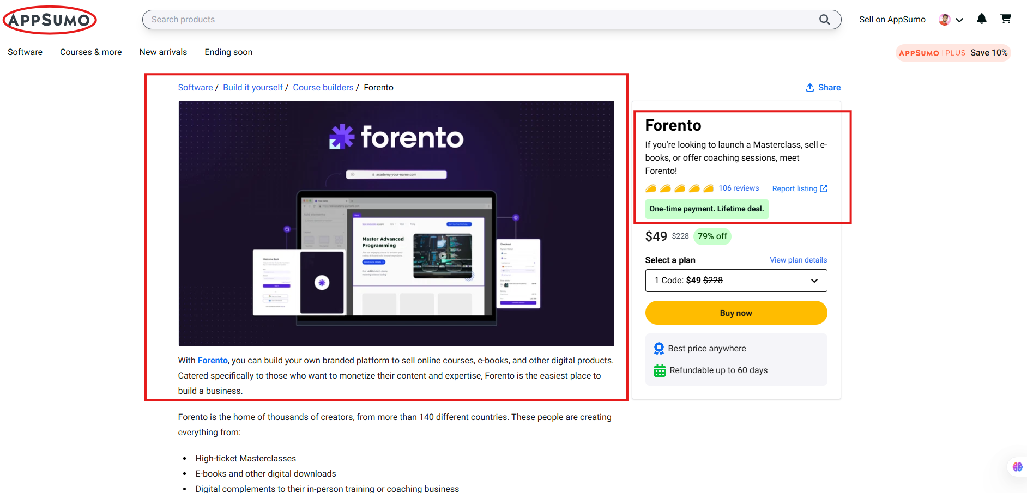
Task: Focus the Search products field
Action: tap(480, 20)
